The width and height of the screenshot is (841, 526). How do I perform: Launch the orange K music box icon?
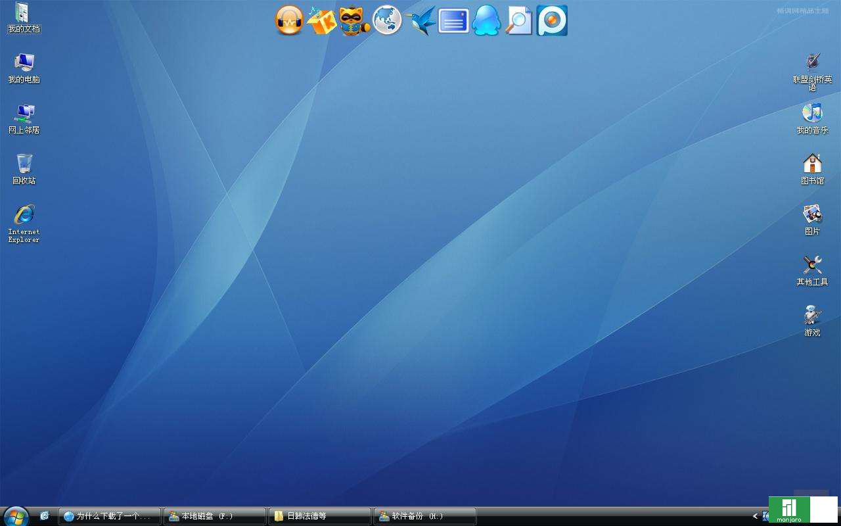pos(322,20)
